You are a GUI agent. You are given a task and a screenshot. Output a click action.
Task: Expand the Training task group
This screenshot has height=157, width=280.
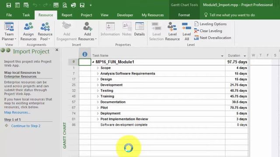coord(98,96)
